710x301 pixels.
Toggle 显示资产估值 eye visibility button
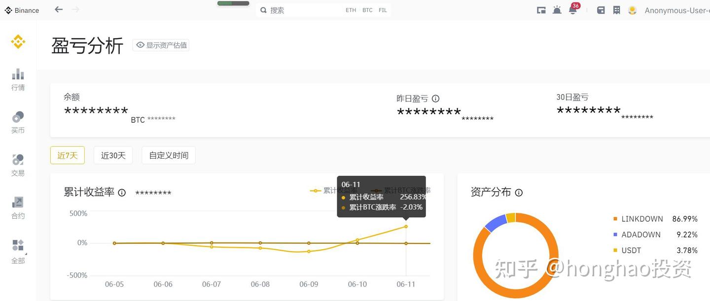161,45
